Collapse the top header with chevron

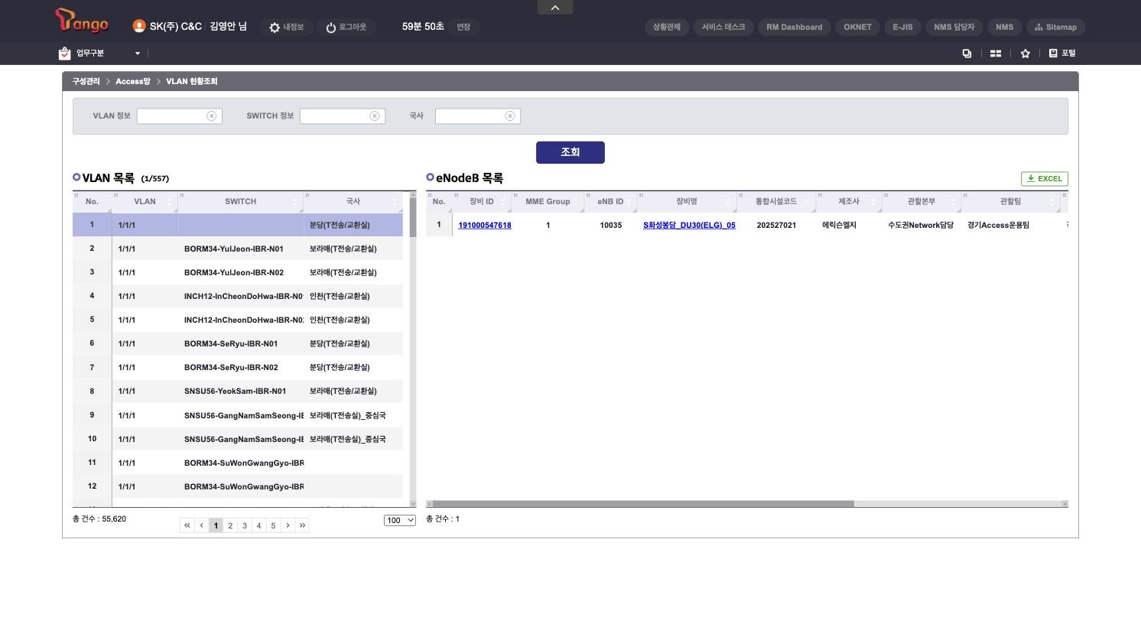point(555,7)
